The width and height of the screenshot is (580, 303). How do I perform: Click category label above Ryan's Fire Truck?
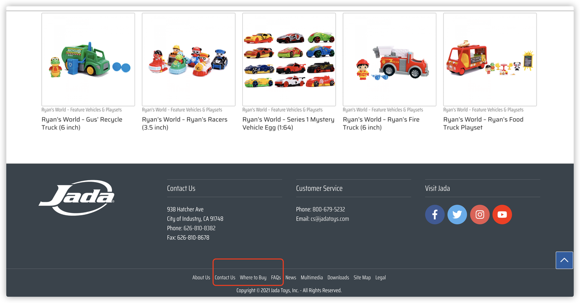[383, 110]
